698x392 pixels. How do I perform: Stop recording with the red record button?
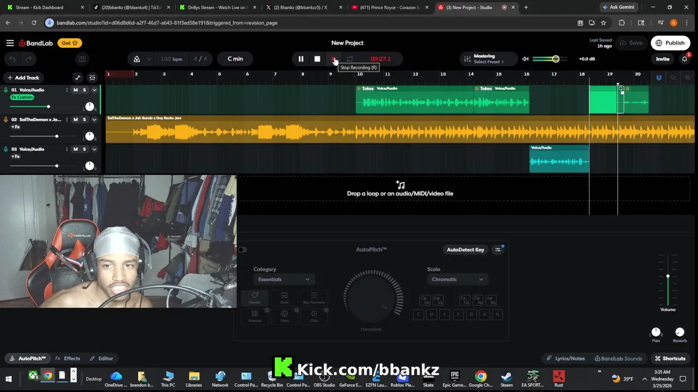click(333, 59)
